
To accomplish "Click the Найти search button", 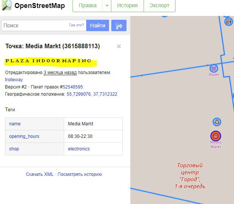I will click(98, 25).
